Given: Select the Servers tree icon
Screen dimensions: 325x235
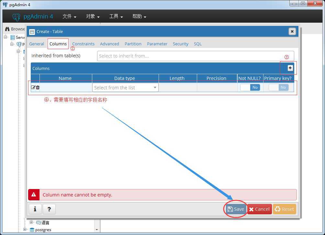Looking at the screenshot, I should [12, 38].
